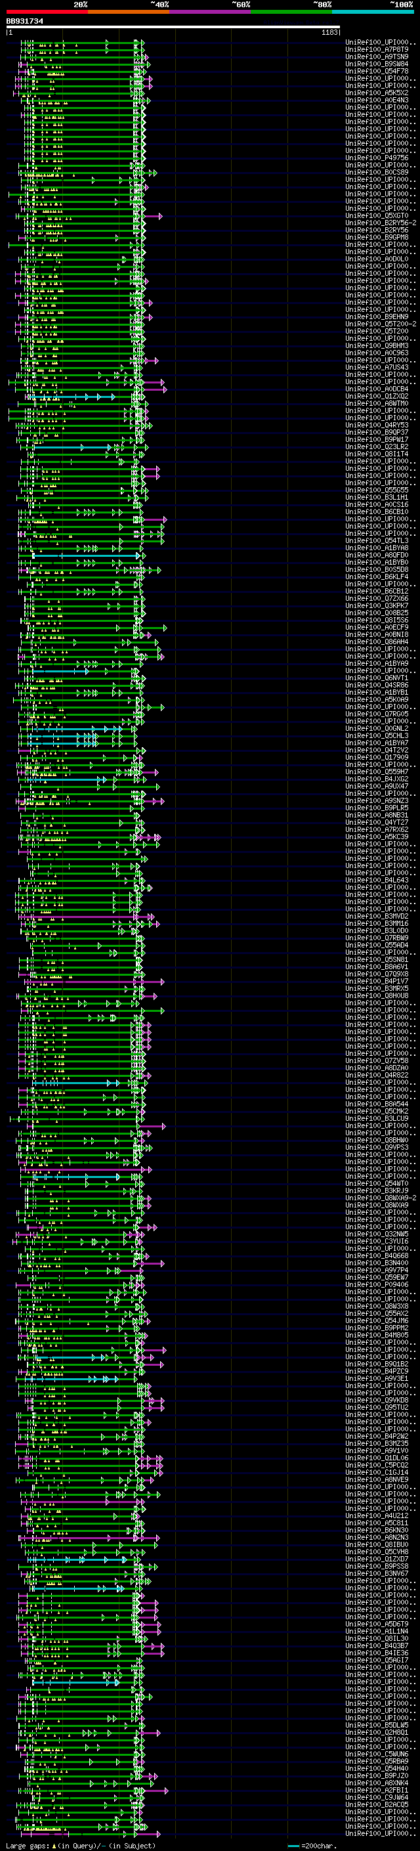Select the UniRef100_A0C963 label

[x=377, y=353]
